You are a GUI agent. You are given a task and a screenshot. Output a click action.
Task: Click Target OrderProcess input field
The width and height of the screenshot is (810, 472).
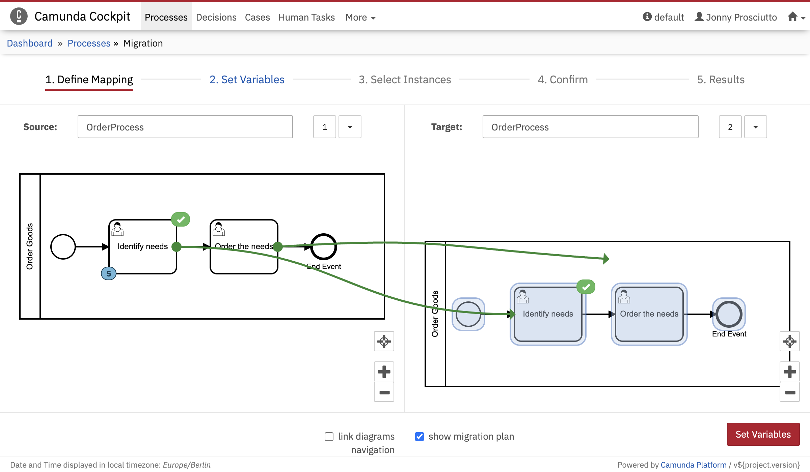coord(591,127)
